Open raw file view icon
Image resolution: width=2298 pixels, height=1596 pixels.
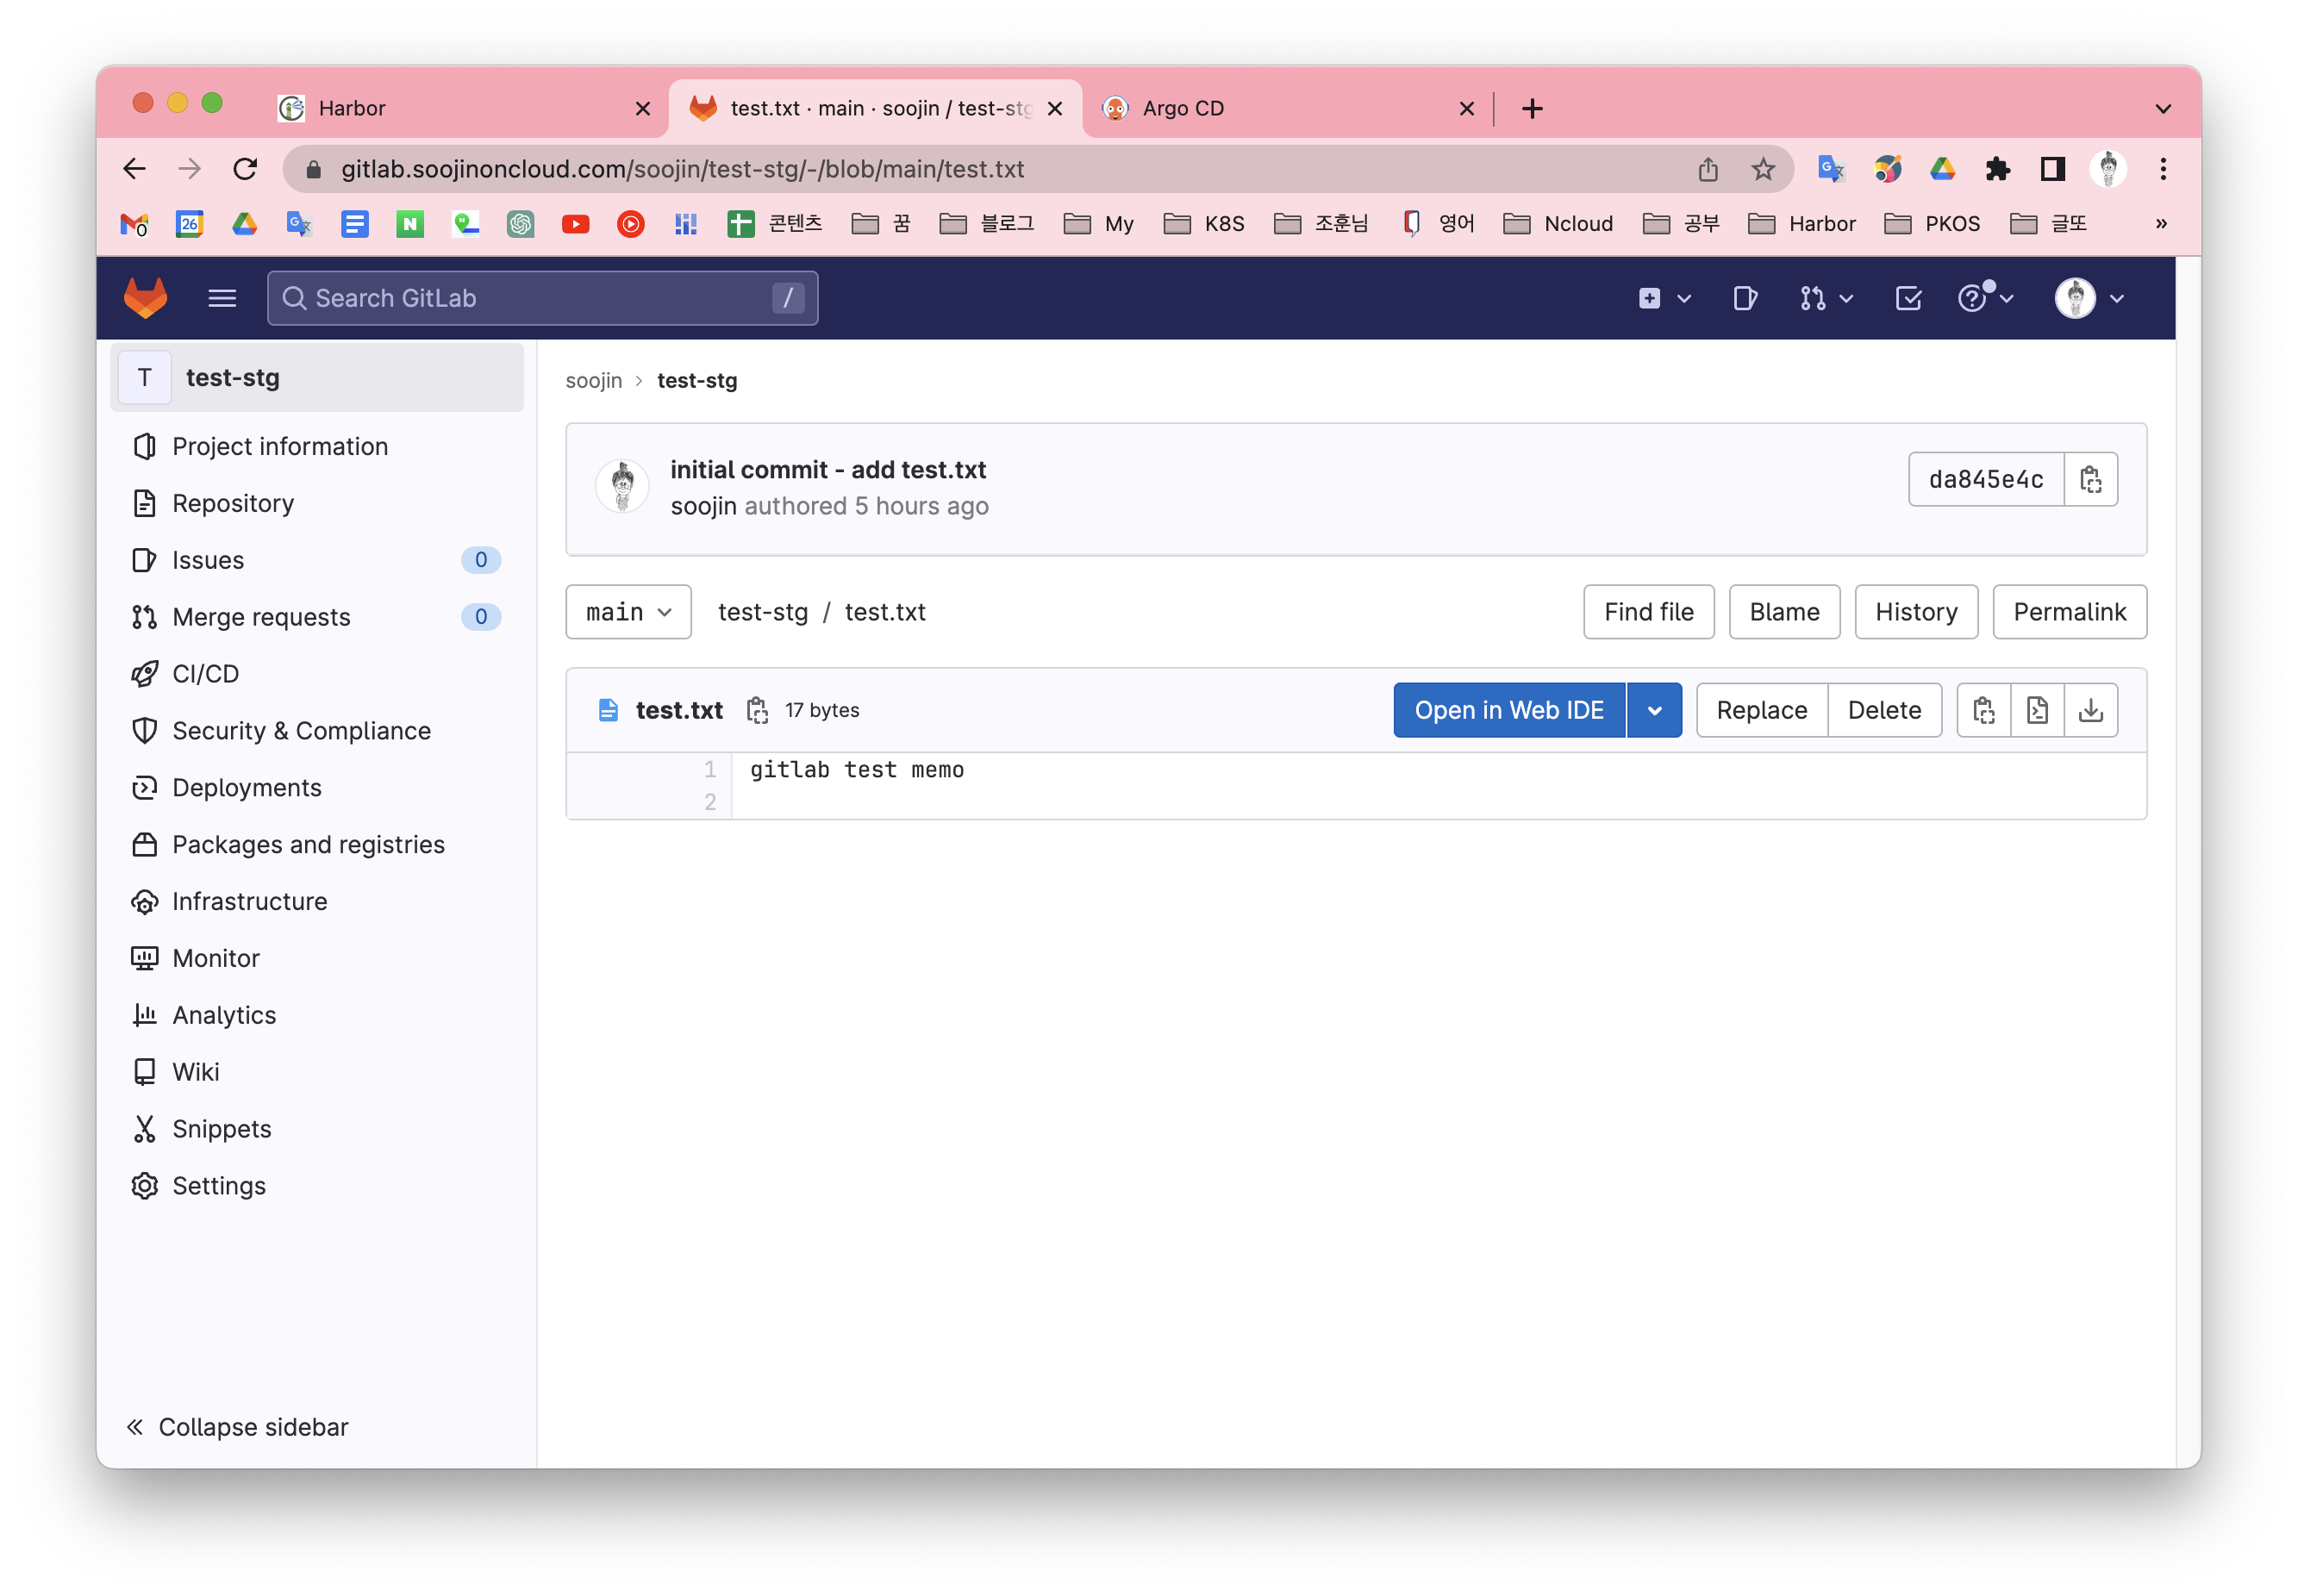pos(2037,710)
